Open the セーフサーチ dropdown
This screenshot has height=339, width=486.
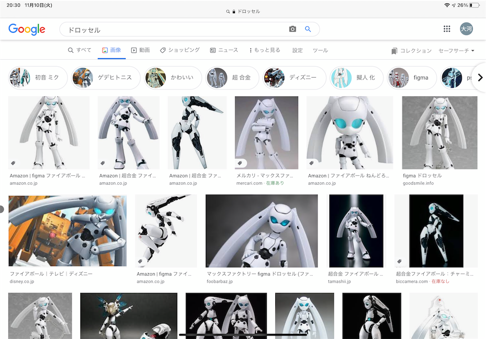(456, 51)
